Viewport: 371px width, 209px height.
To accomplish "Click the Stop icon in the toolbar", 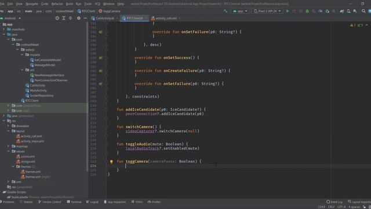I will 334,11.
